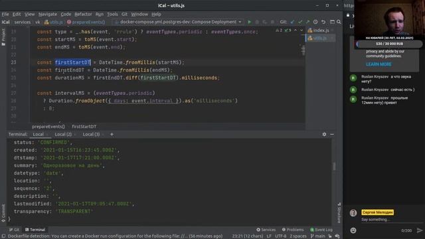Open terminal settings gear icon
This screenshot has width=425, height=239.
click(x=324, y=134)
